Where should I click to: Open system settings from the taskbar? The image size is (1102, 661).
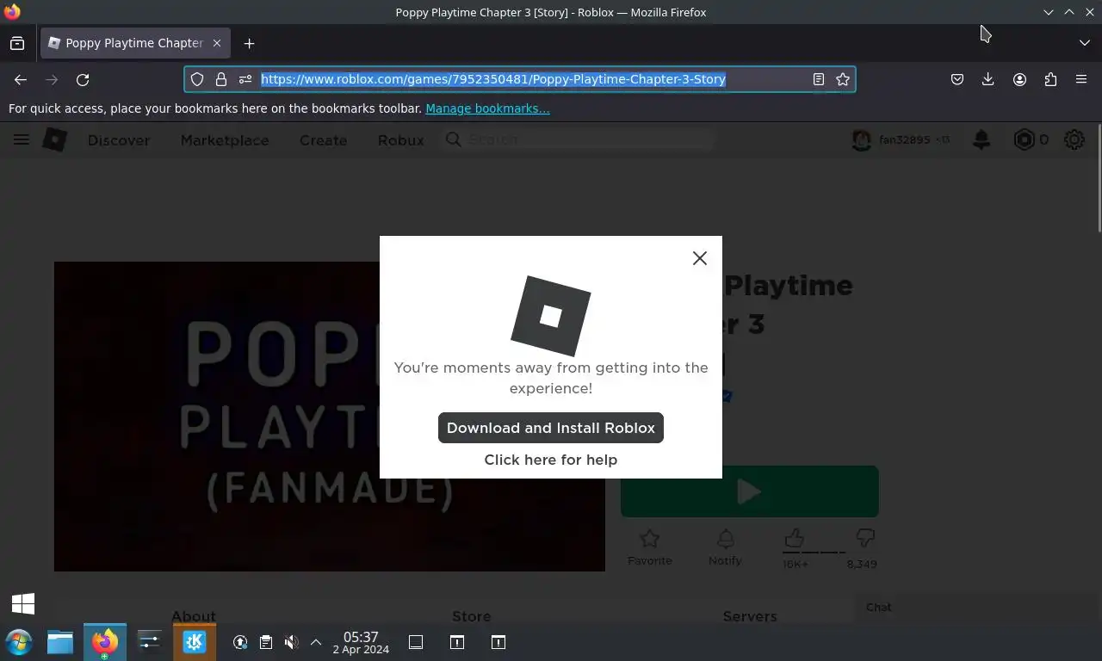[150, 642]
